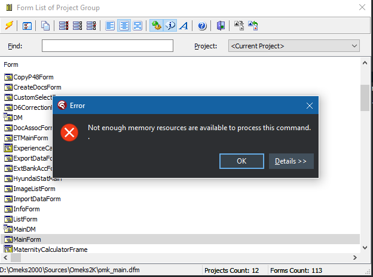The image size is (373, 277).
Task: Click the copy pages toolbar icon
Action: [x=45, y=26]
